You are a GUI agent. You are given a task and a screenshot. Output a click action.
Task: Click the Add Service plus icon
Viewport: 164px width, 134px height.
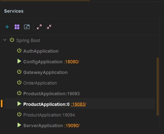coord(7,27)
